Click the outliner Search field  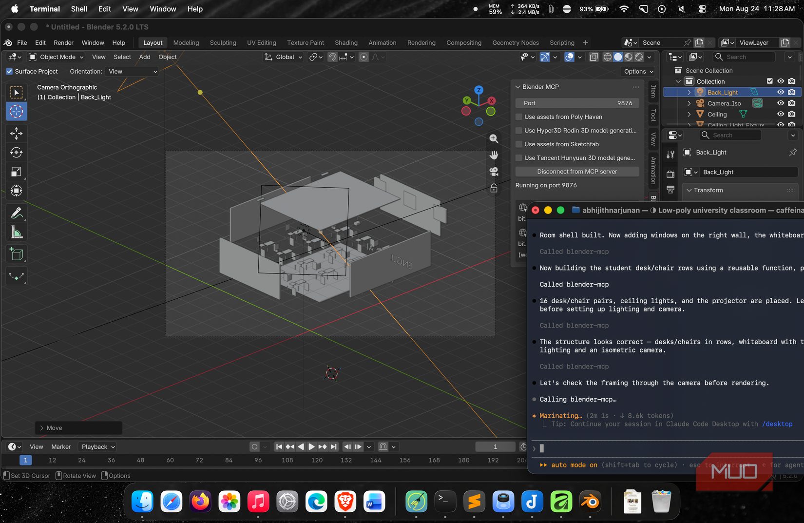[744, 57]
